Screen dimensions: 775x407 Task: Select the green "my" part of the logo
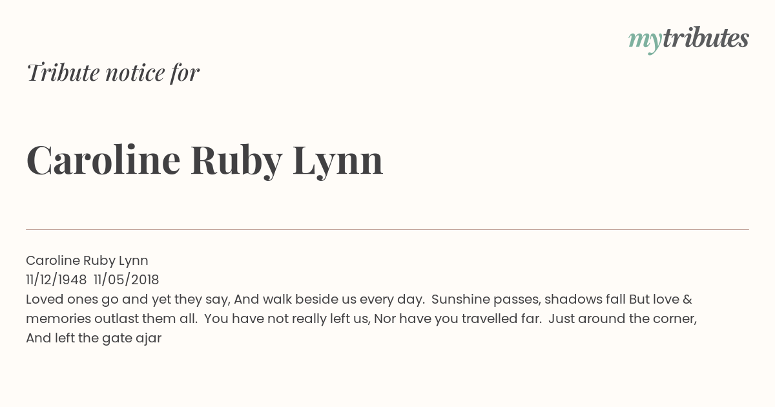pos(645,41)
